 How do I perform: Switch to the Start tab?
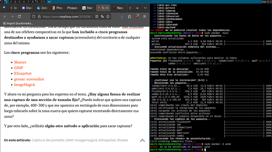88,8
